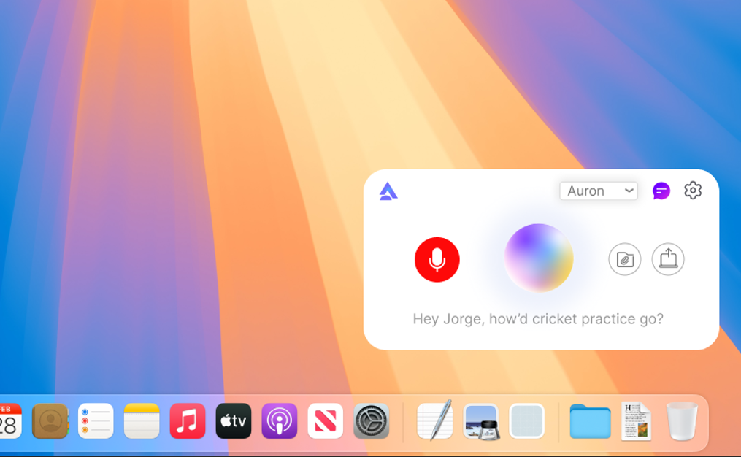Screen dimensions: 741x457
Task: Open the blue folder stack in dock
Action: (x=590, y=421)
